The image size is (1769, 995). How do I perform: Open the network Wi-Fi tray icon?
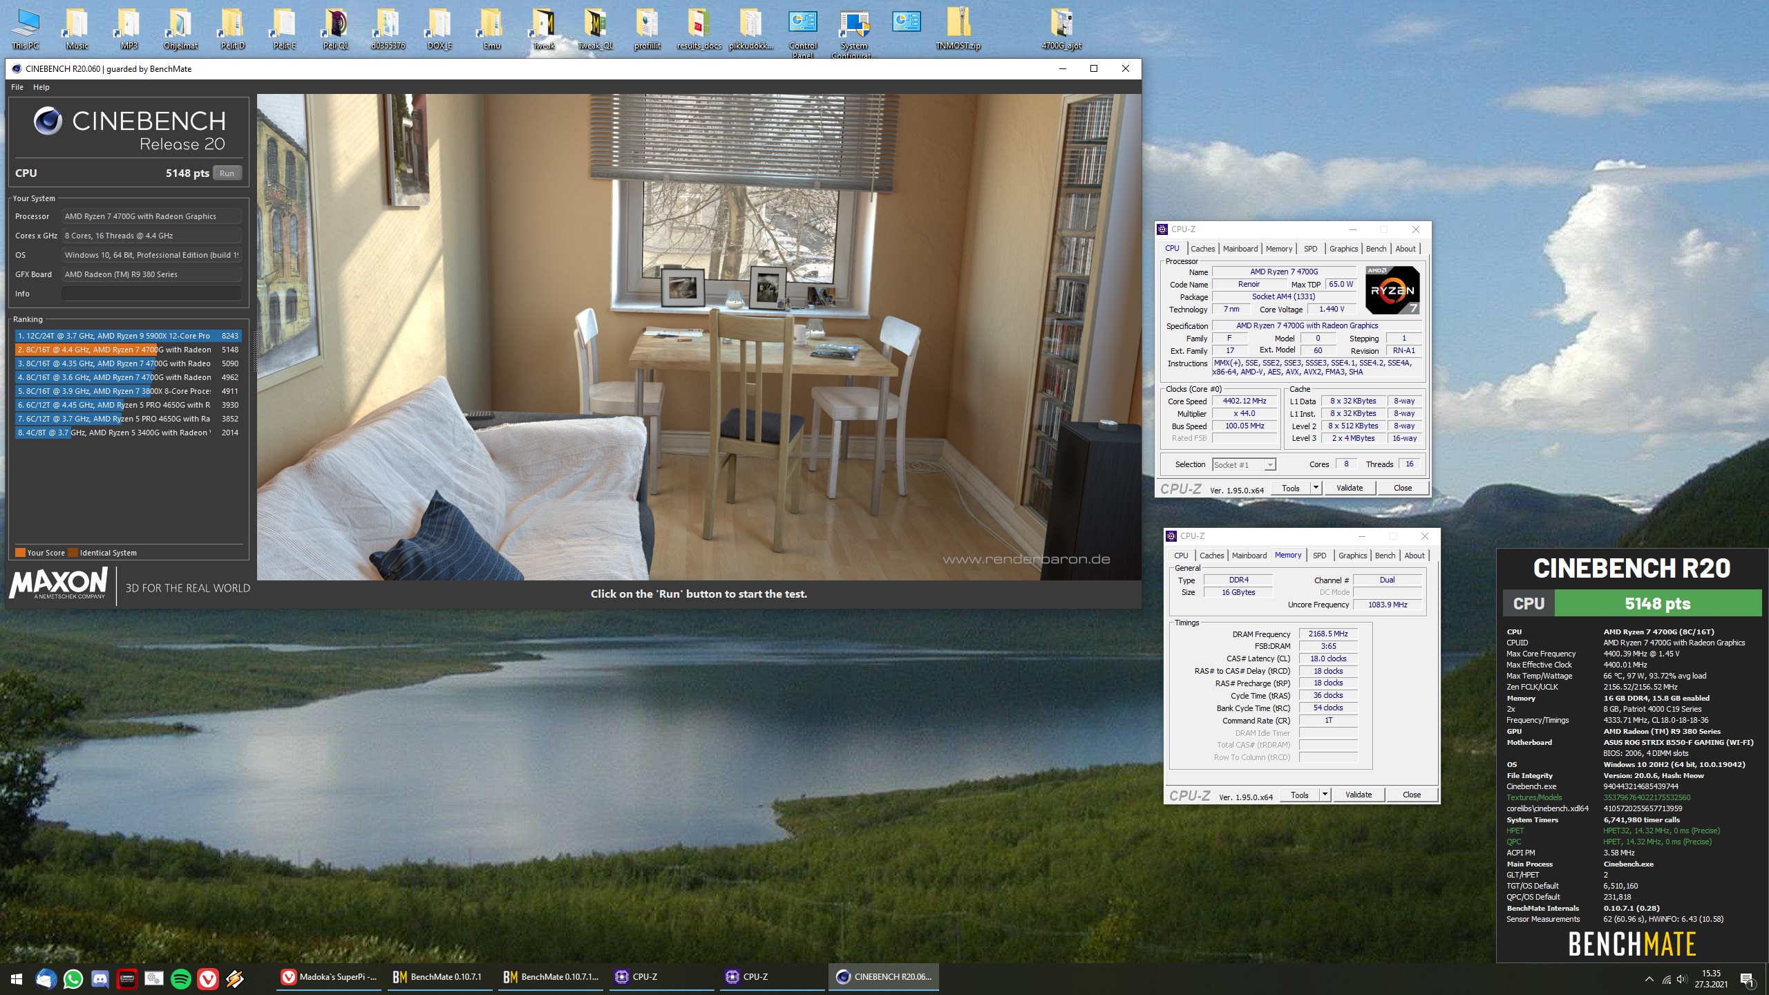(x=1666, y=978)
